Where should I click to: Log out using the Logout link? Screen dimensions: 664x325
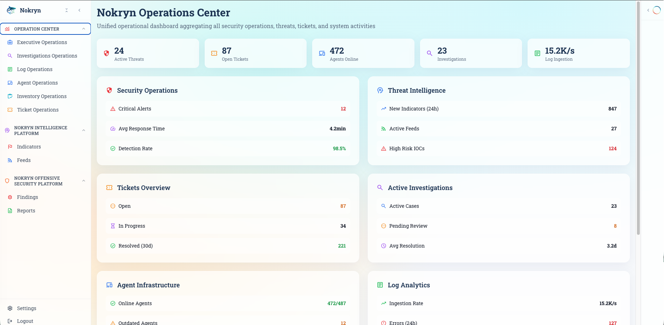(x=25, y=321)
